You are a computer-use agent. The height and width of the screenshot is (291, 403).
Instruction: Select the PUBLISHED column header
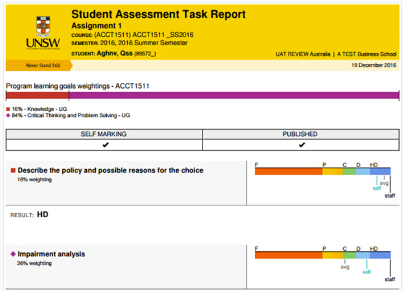pyautogui.click(x=301, y=134)
